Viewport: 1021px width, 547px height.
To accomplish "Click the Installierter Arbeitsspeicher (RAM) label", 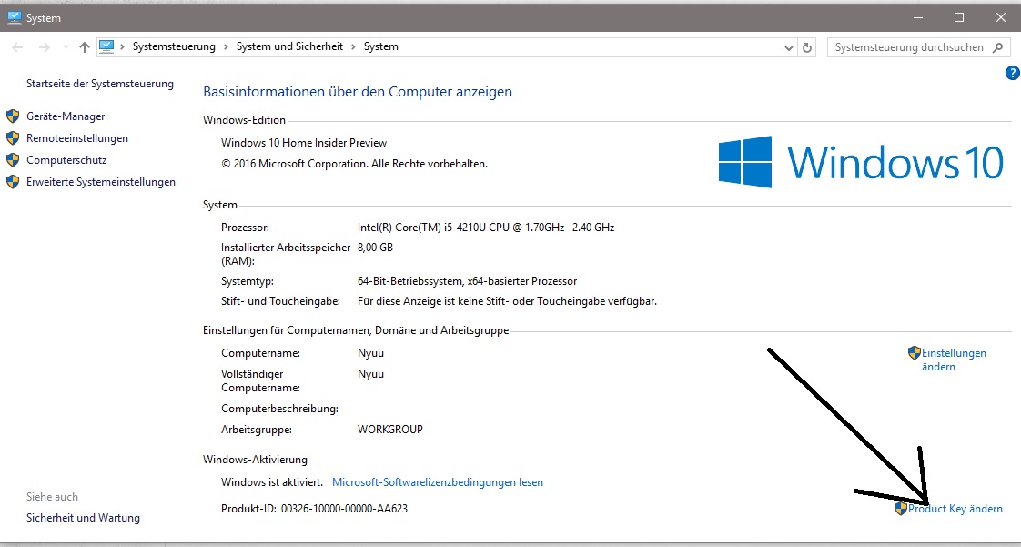I will tap(286, 255).
